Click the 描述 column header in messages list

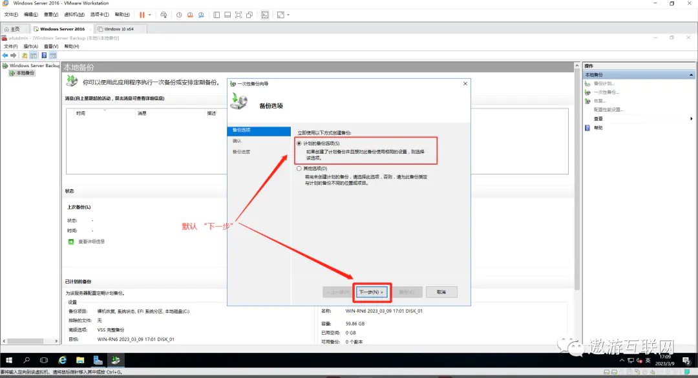(211, 114)
